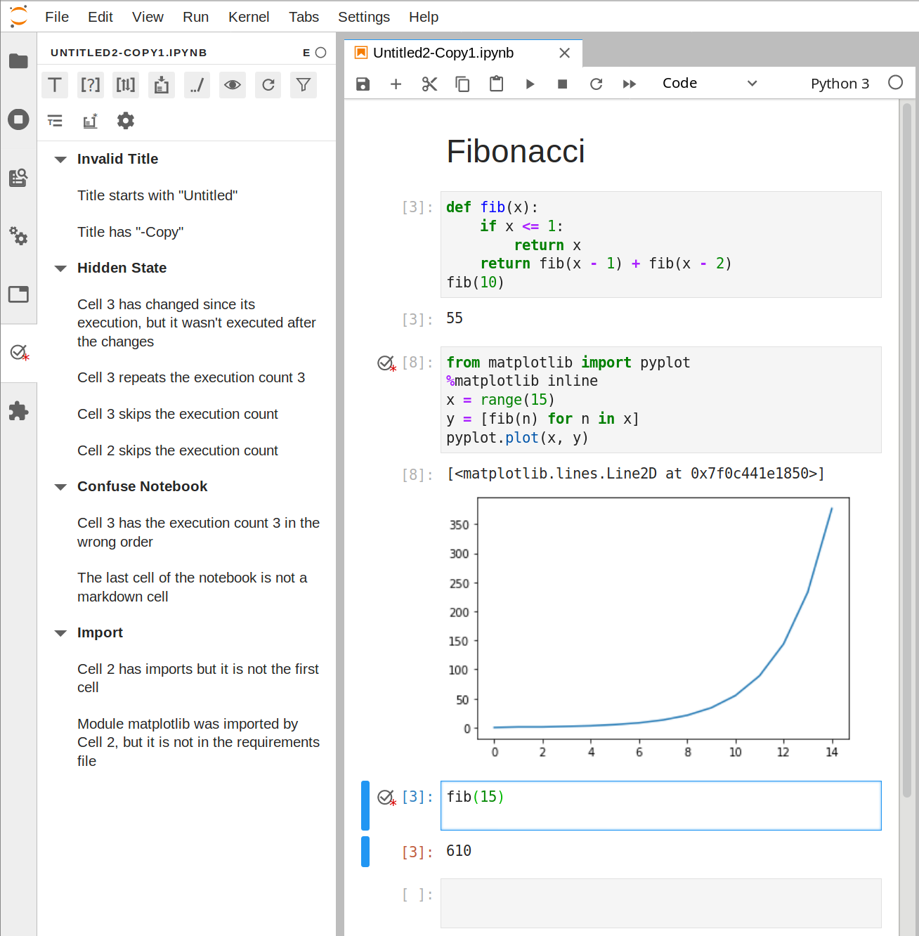Click the kernel idle indicator circle
This screenshot has width=919, height=936.
[895, 83]
